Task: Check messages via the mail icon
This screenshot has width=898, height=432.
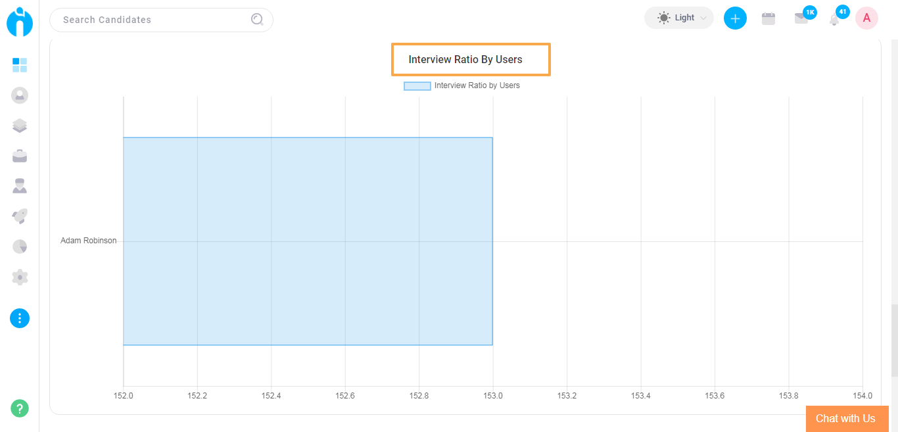Action: 802,18
